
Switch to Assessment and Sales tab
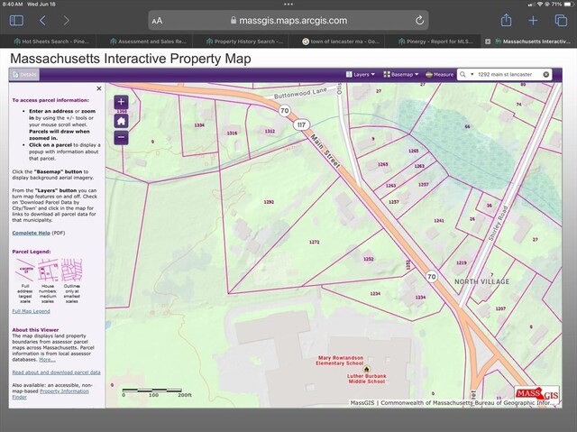click(148, 41)
